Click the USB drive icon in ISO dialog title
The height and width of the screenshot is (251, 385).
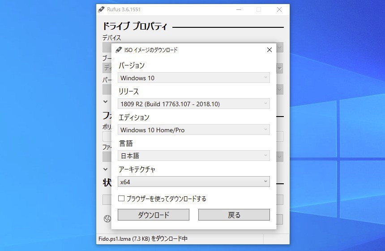click(119, 50)
